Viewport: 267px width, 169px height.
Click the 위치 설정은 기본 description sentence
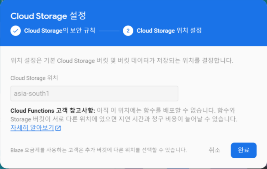122,61
